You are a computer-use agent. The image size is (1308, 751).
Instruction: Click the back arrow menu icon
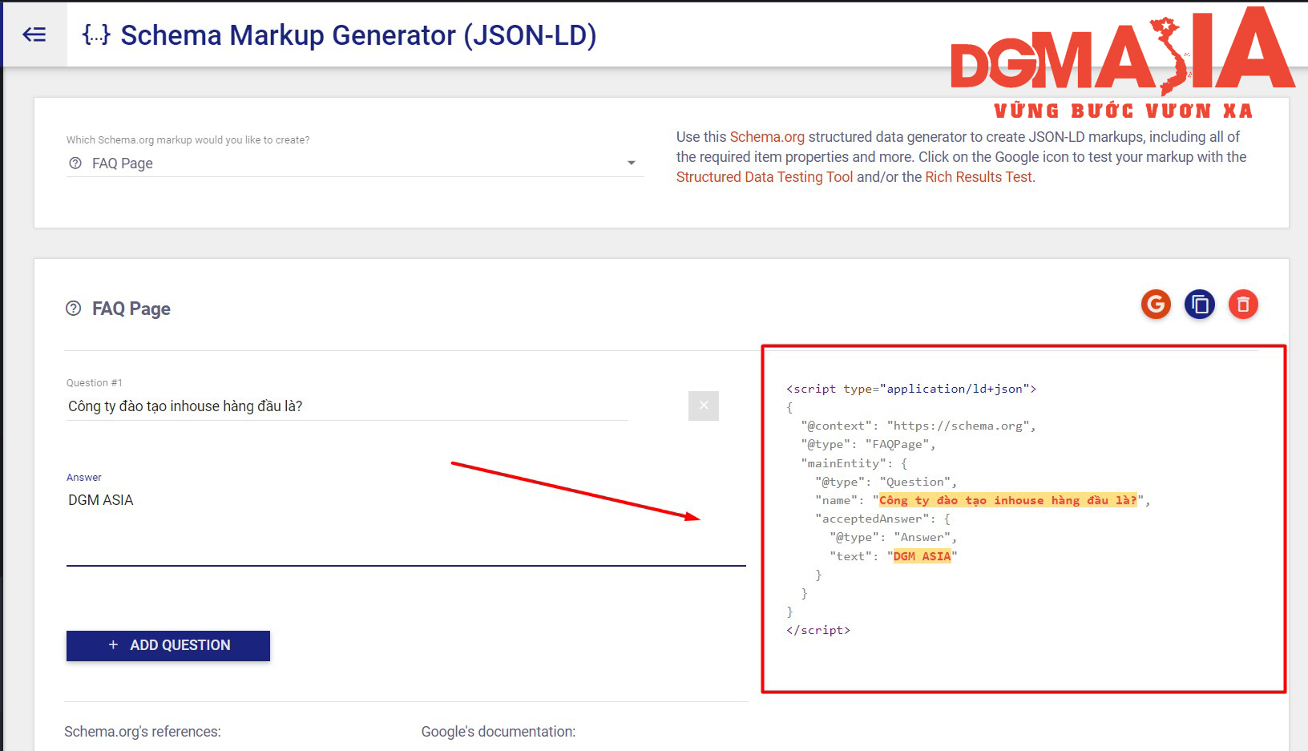[x=34, y=34]
